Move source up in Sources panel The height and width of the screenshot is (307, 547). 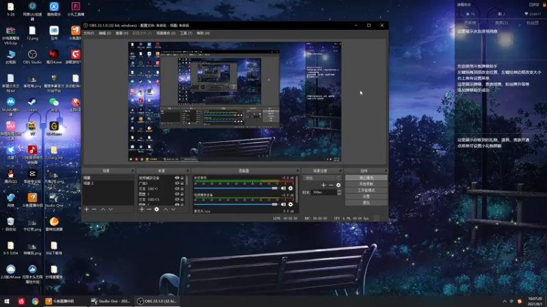click(165, 209)
